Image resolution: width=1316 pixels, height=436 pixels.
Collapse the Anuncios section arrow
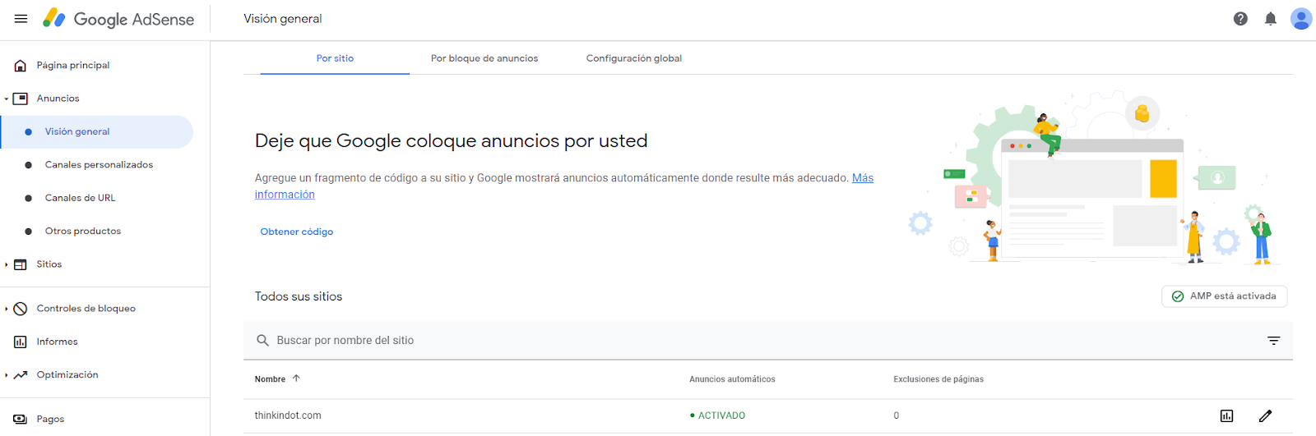click(7, 99)
